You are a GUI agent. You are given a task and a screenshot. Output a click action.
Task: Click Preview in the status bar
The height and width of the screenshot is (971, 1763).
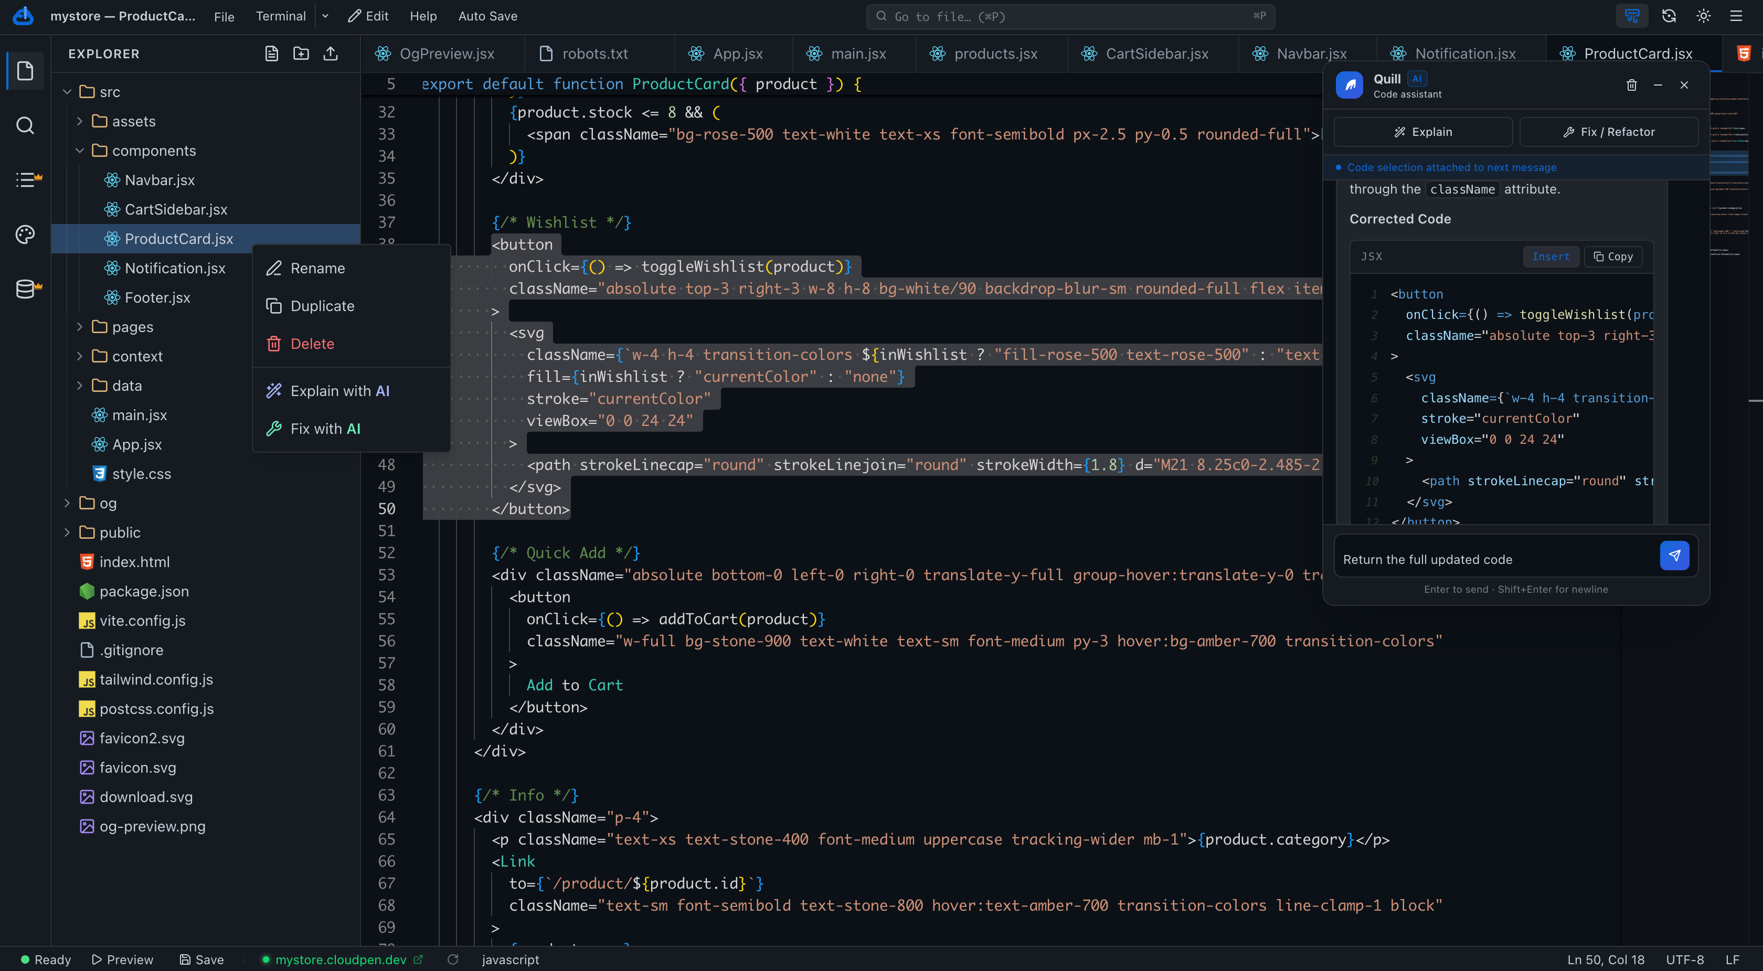click(122, 959)
